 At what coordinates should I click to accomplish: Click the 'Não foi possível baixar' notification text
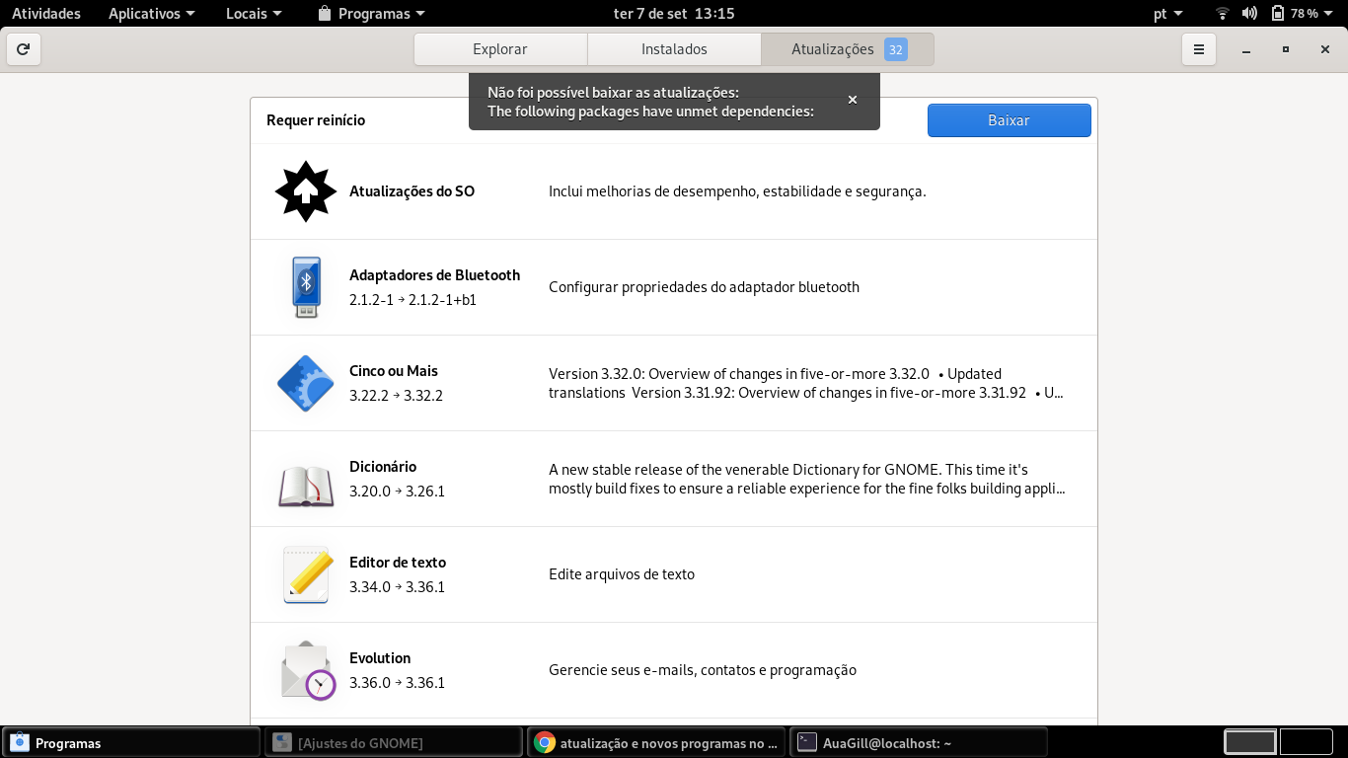pos(613,92)
